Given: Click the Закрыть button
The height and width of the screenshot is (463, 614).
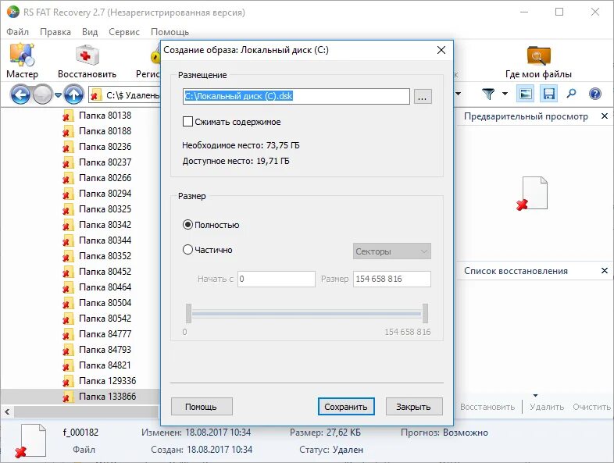Looking at the screenshot, I should (414, 407).
